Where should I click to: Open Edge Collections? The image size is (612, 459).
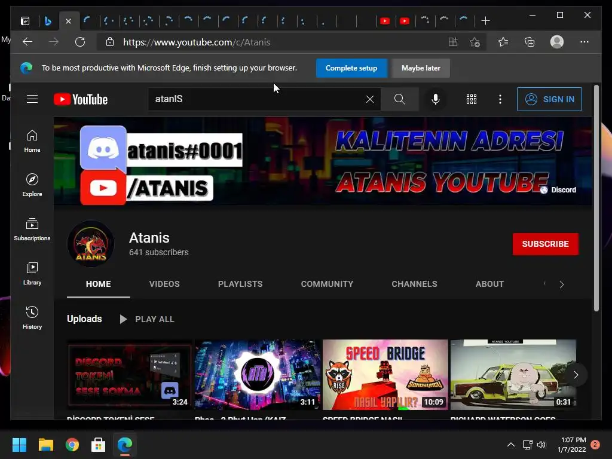(530, 42)
